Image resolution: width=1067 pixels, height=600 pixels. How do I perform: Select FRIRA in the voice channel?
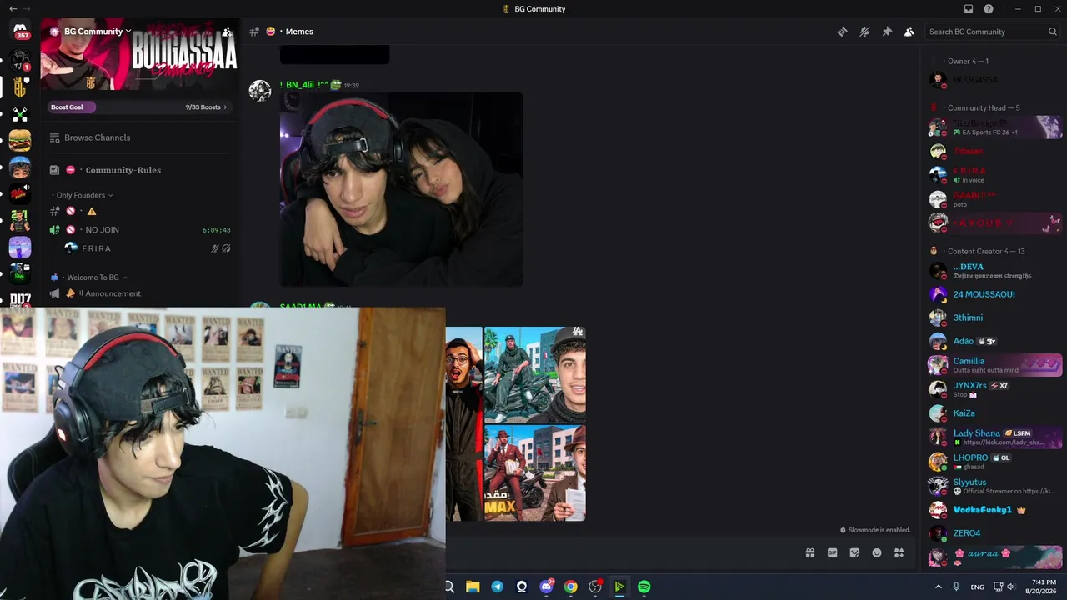tap(147, 248)
